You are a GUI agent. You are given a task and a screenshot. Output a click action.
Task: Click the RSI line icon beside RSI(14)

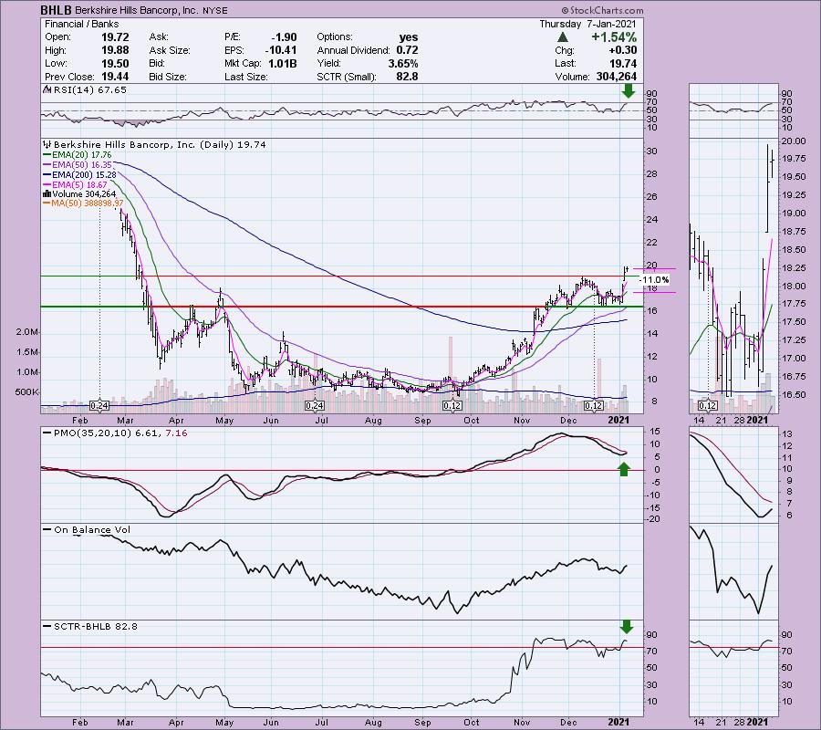47,90
